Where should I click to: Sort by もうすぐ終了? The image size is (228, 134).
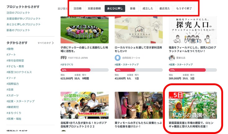coord(184,8)
